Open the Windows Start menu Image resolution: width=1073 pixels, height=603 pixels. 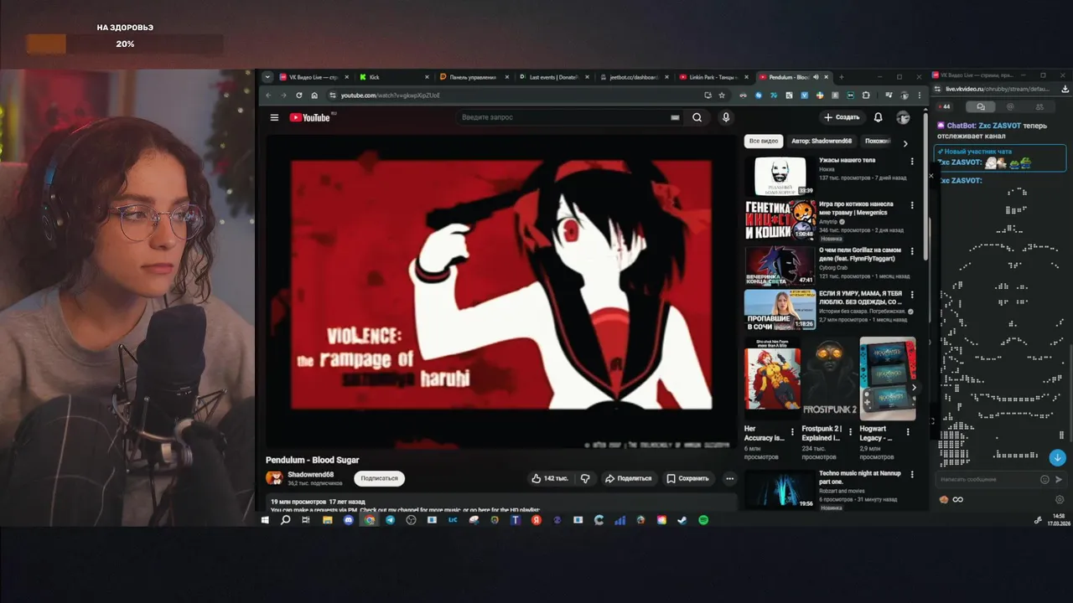(265, 520)
